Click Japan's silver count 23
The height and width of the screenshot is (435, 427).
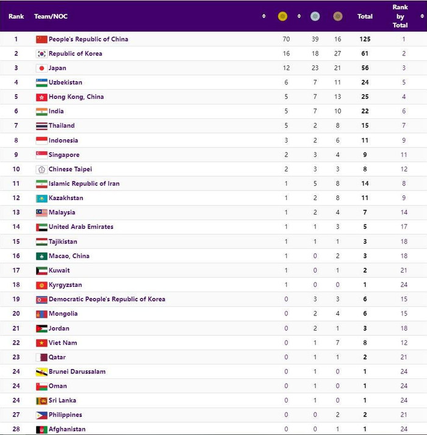[315, 68]
